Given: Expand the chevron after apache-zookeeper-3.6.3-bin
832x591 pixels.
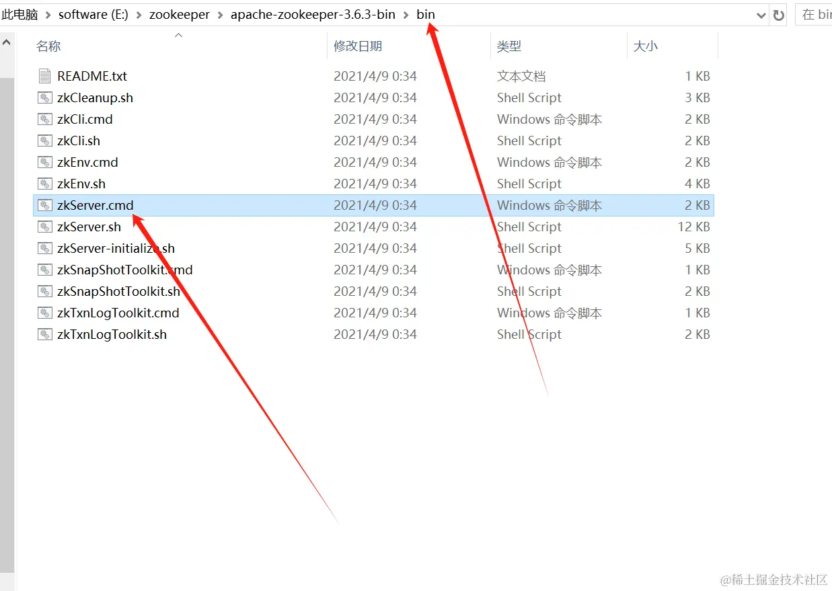Looking at the screenshot, I should tap(406, 15).
